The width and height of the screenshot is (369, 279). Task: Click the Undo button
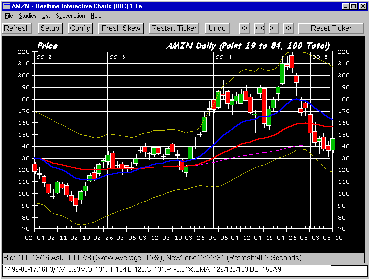pos(217,28)
